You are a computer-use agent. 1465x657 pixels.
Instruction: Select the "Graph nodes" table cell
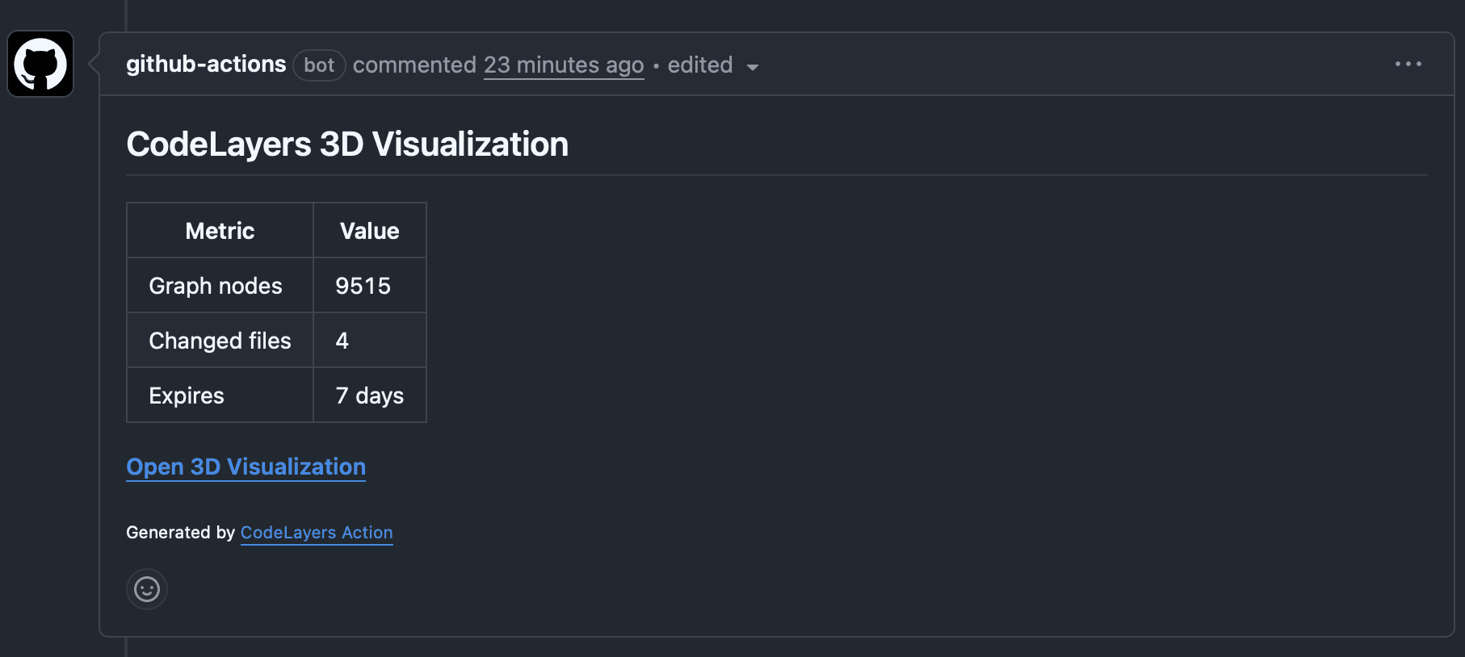point(215,285)
